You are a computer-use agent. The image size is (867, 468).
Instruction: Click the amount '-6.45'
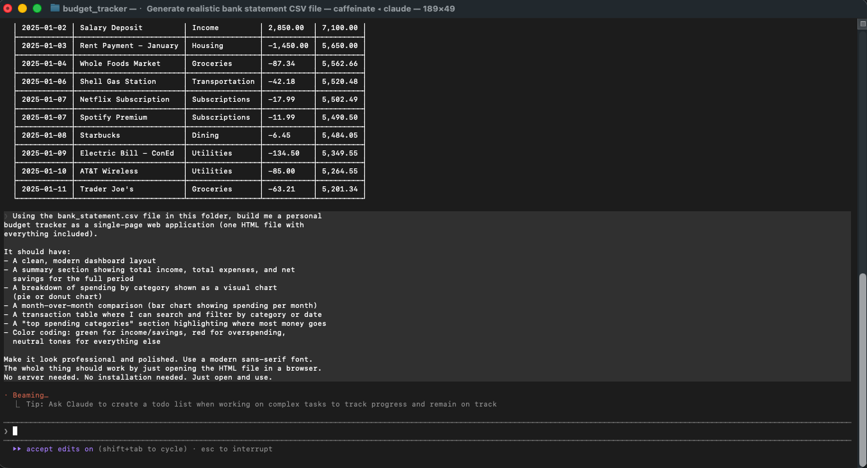point(279,135)
